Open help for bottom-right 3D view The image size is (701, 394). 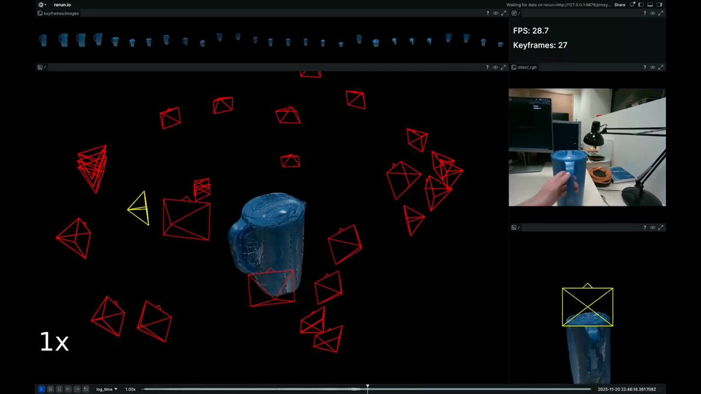645,228
